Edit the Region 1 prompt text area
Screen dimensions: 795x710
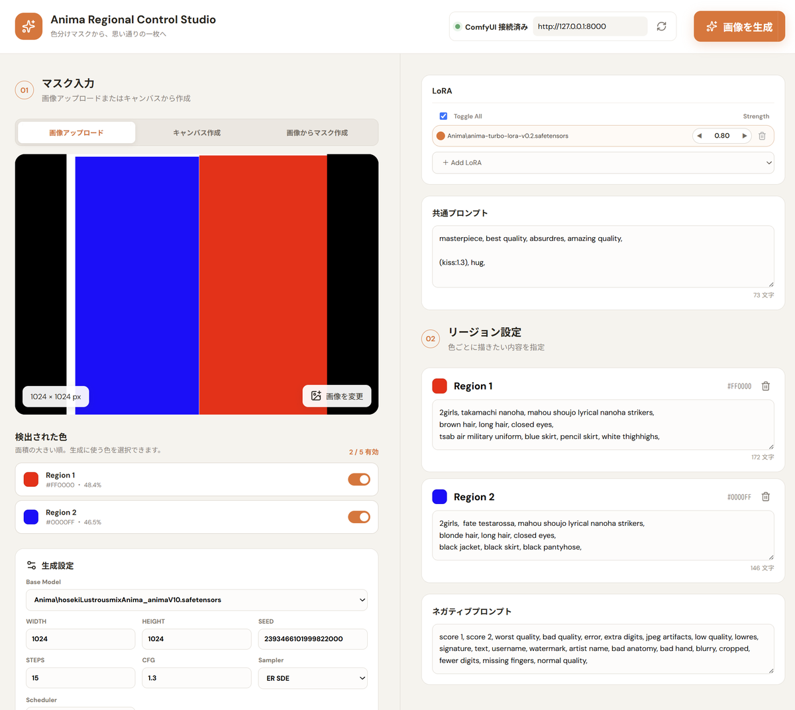603,425
